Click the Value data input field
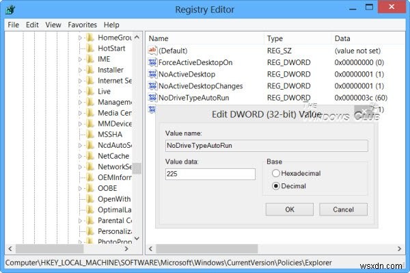Screen dimensions: 410x273 click(x=210, y=174)
